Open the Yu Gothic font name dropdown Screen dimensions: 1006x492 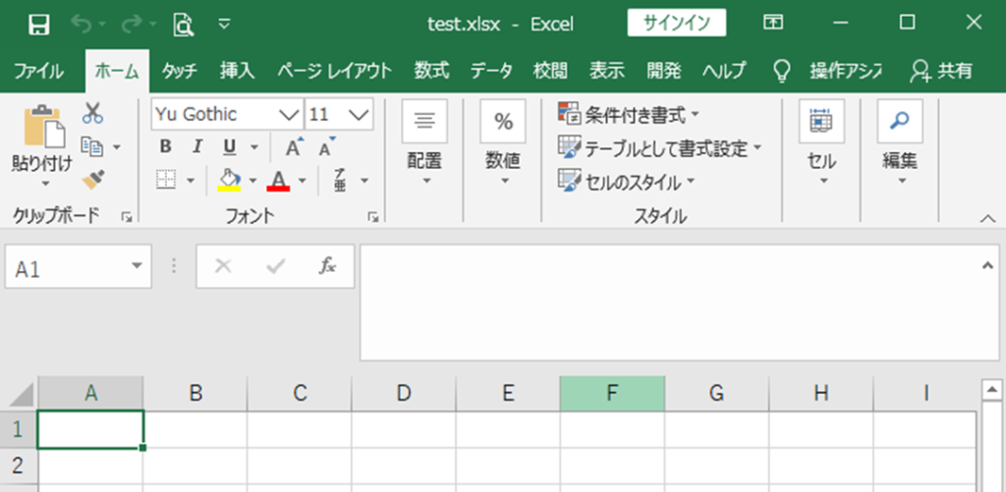[290, 115]
